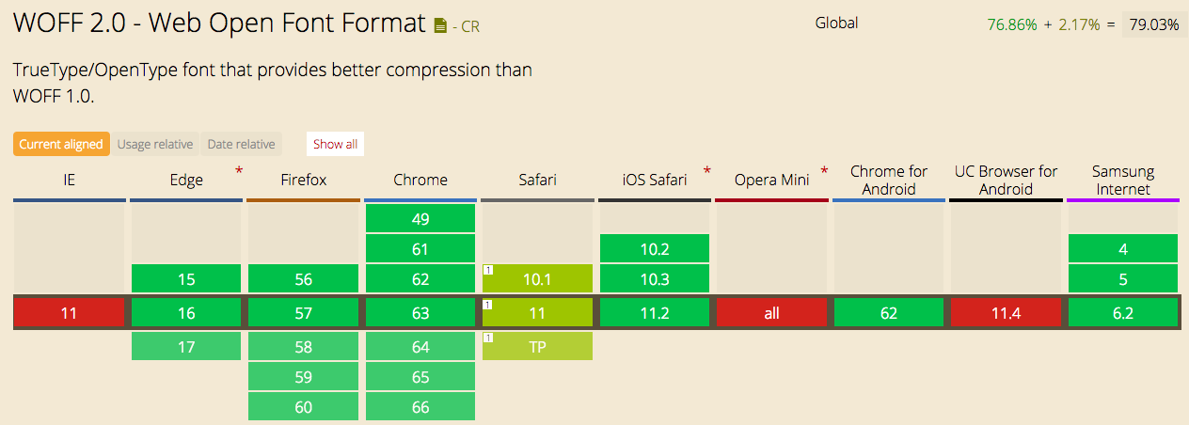The width and height of the screenshot is (1189, 425).
Task: Click the red asterisk next to iOS Safari
Action: [706, 172]
